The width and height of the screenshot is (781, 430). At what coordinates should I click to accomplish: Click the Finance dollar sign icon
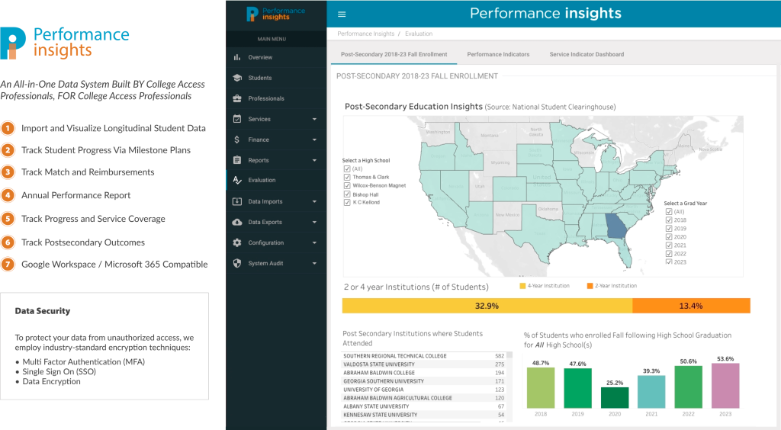[237, 140]
